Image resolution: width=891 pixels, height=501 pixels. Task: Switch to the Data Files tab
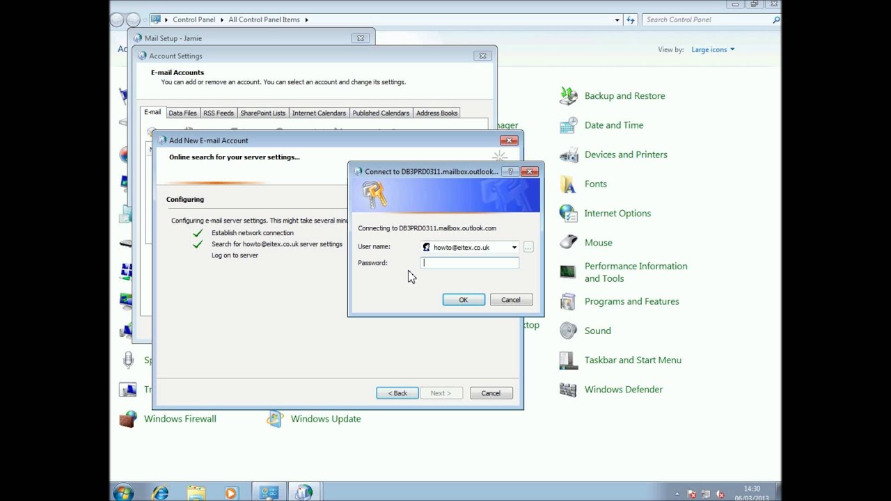(x=182, y=113)
